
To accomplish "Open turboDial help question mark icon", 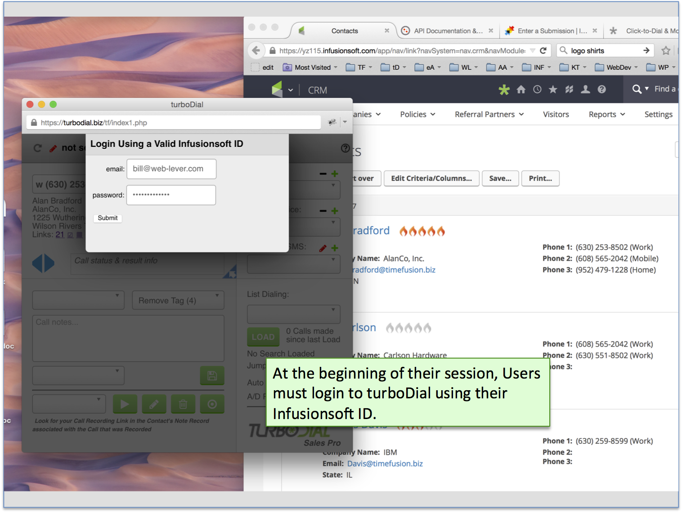I will click(x=345, y=148).
